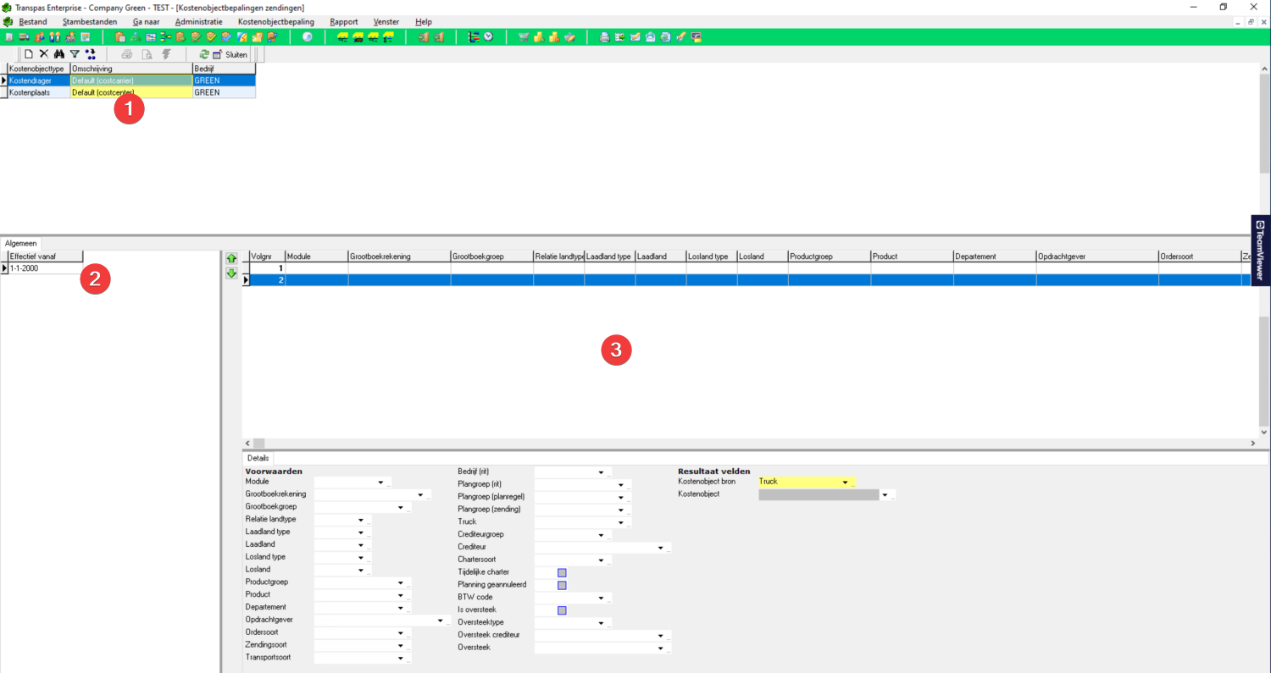Open the Module dropdown in Voorwaarden
This screenshot has width=1271, height=673.
pyautogui.click(x=380, y=483)
